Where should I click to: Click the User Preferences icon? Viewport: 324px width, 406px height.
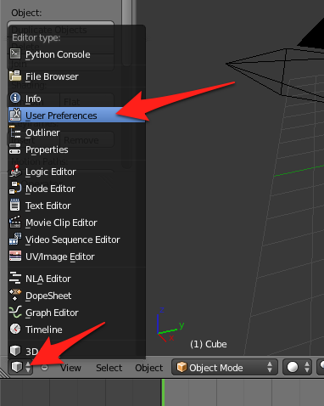(x=15, y=115)
